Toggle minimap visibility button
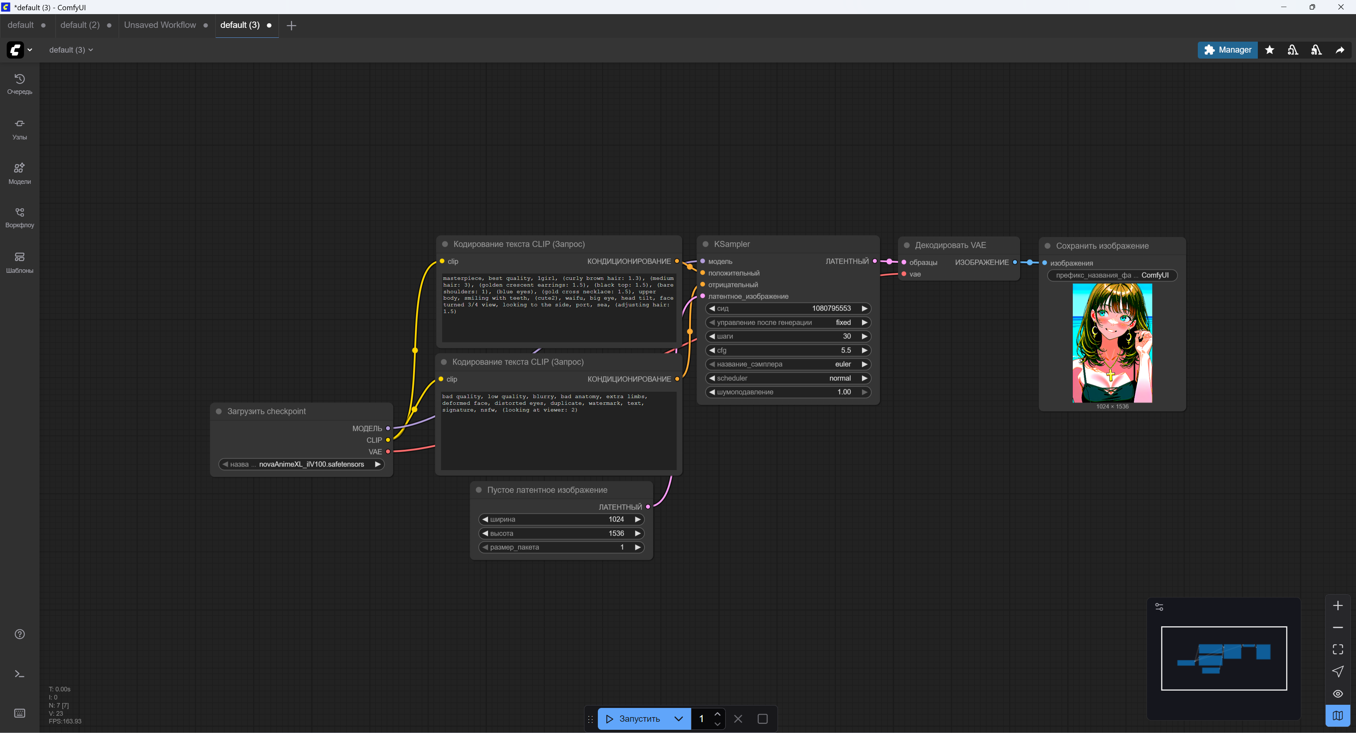 tap(1338, 716)
